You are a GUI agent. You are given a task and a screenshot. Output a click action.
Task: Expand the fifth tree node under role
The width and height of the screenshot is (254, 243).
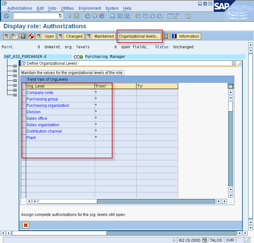point(15,85)
